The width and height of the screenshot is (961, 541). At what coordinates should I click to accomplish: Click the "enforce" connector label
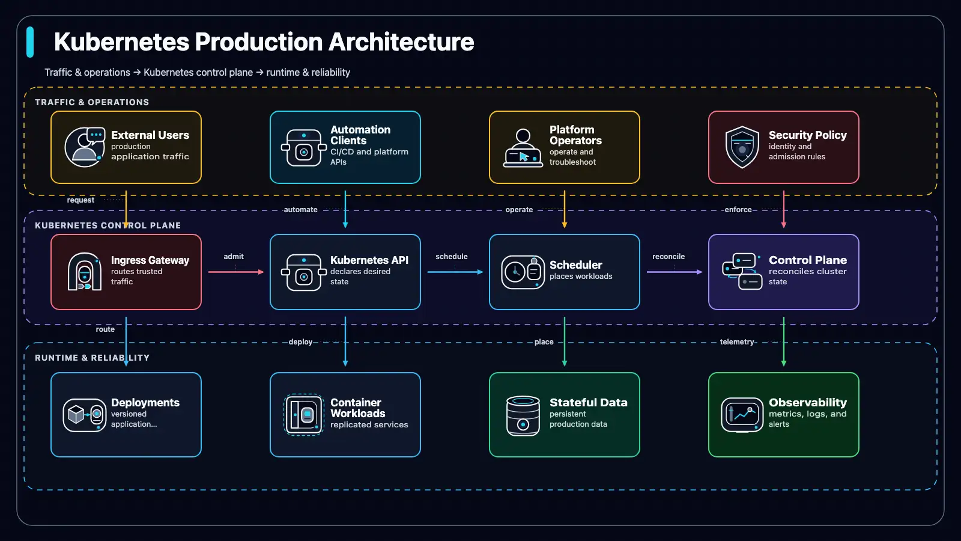point(738,210)
